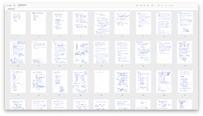
Task: Select the nearly blank page 23 thumbnail
Action: [101, 82]
